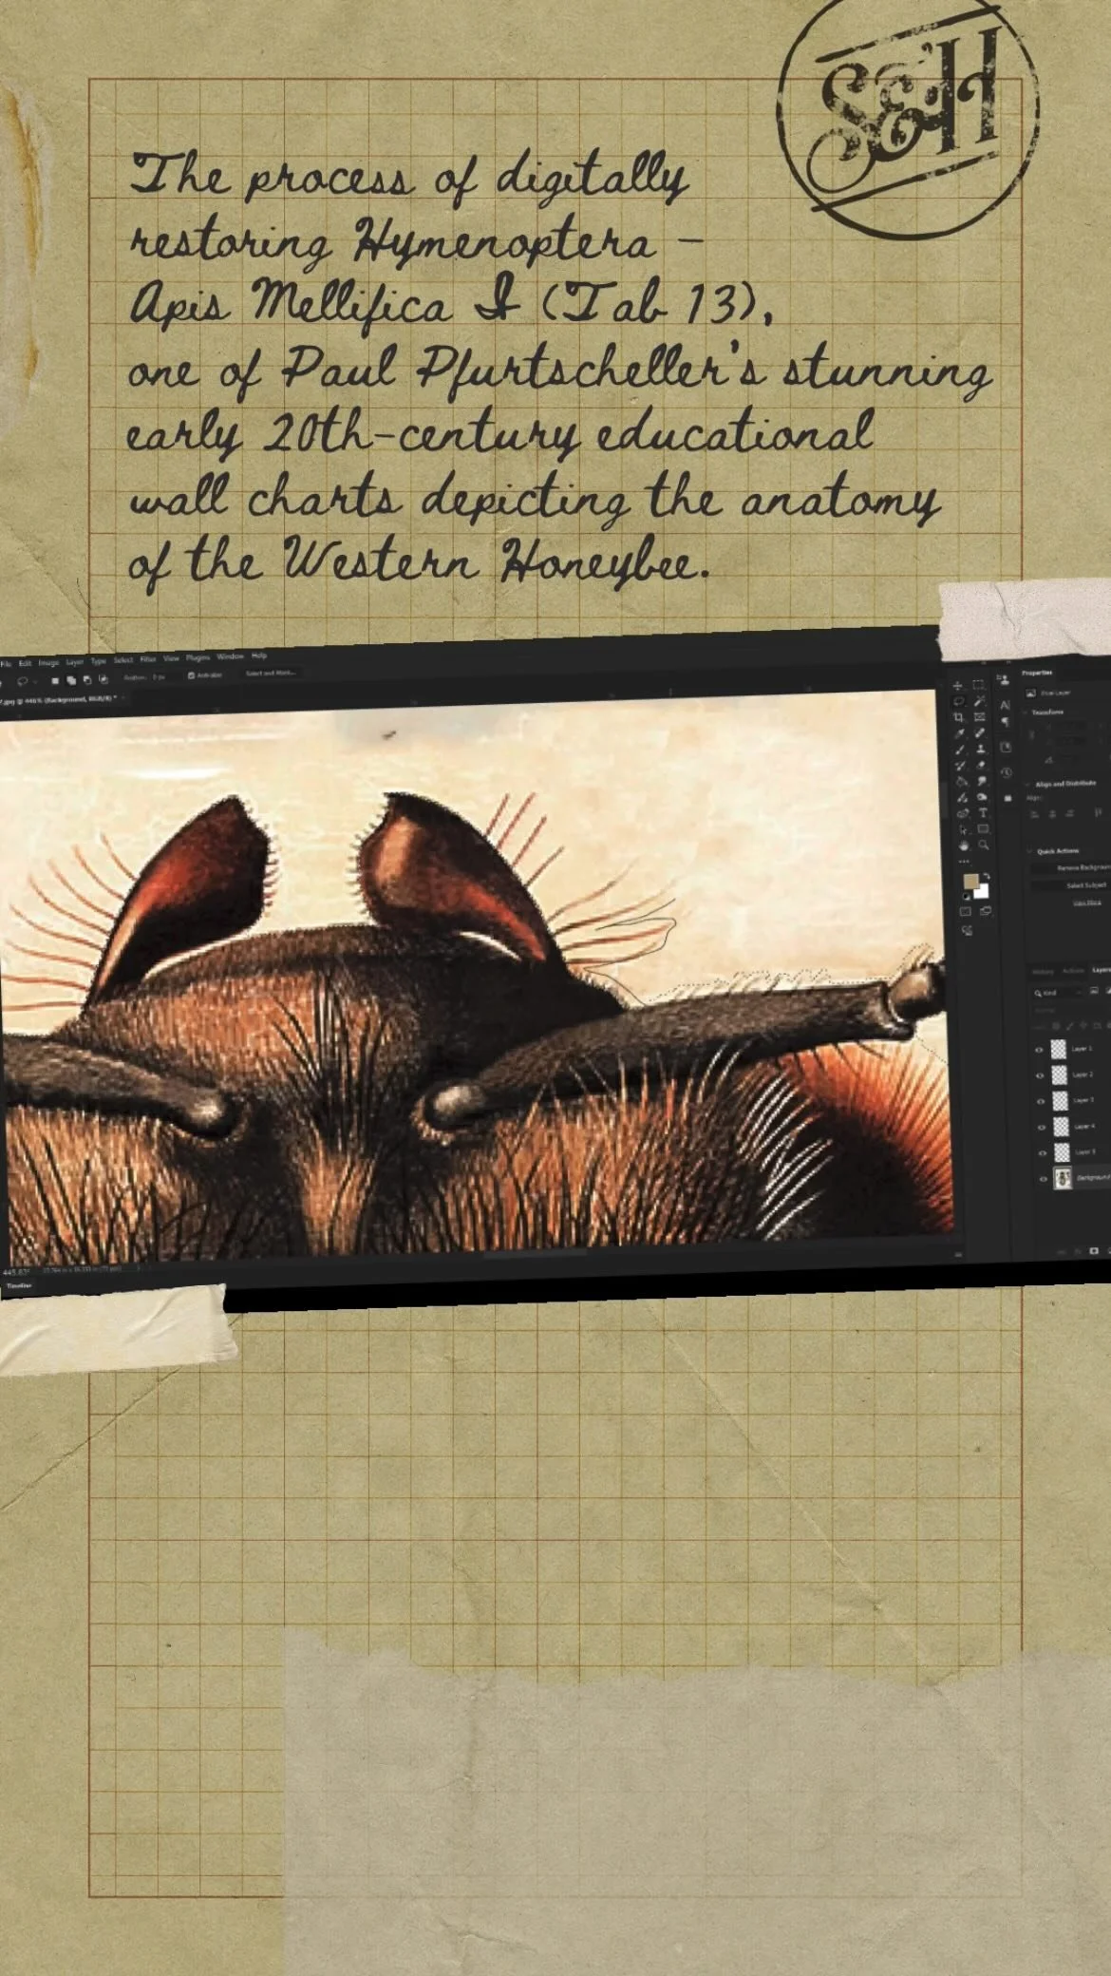Click the Add to Selection icon

coord(71,680)
